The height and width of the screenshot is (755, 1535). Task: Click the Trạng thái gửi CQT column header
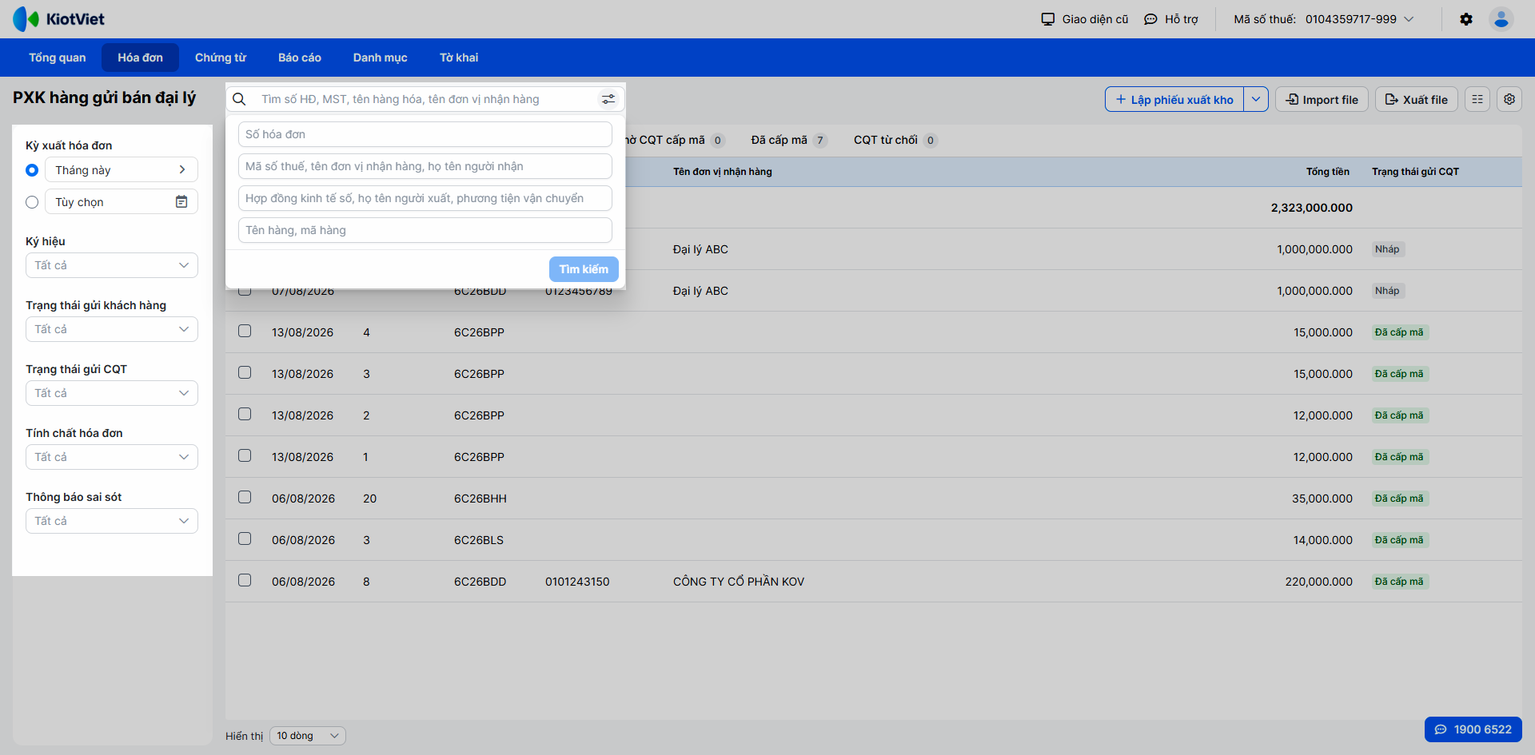coord(1415,172)
